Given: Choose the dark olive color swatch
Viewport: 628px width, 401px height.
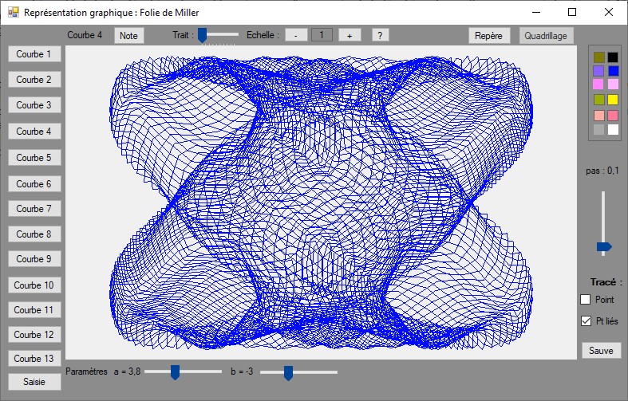Looking at the screenshot, I should 598,57.
